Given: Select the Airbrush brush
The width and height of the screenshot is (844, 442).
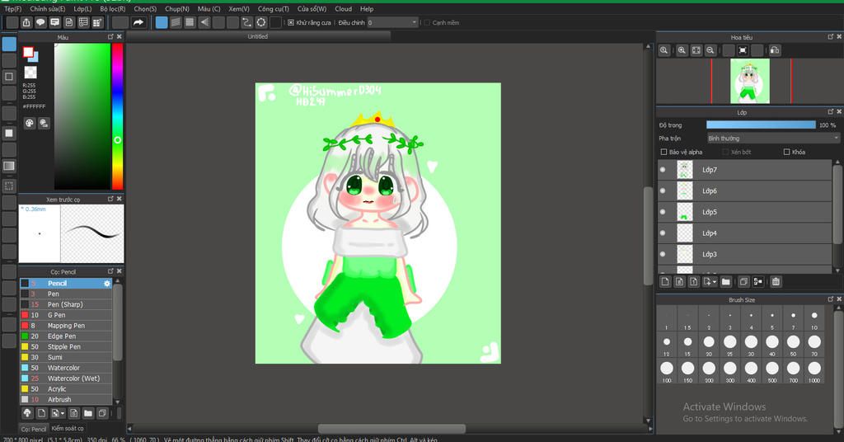Looking at the screenshot, I should [x=66, y=399].
